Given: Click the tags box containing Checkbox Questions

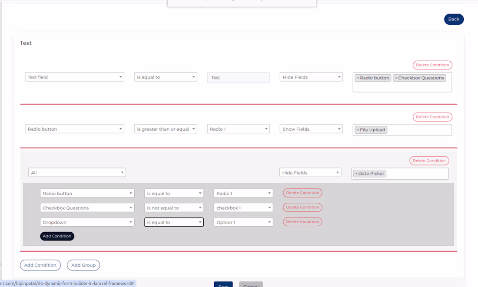Looking at the screenshot, I should [x=402, y=82].
